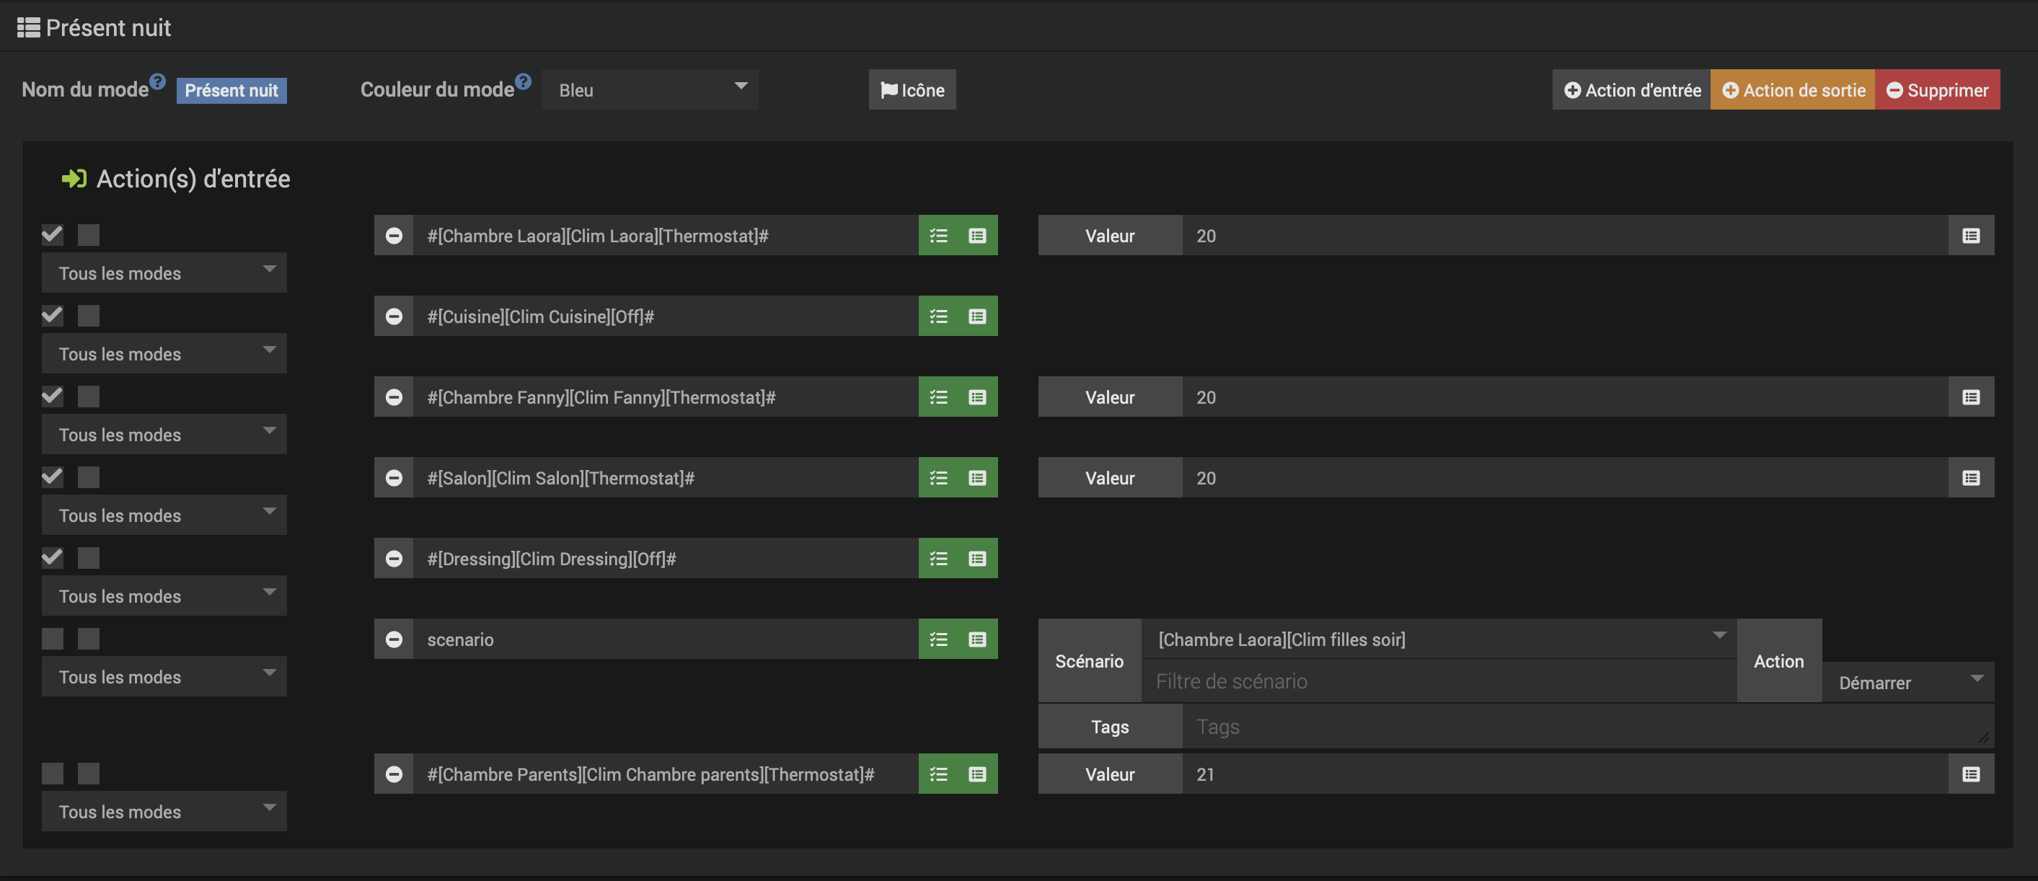This screenshot has width=2038, height=881.
Task: Open the Couleur du mode Bleu dropdown
Action: click(x=650, y=89)
